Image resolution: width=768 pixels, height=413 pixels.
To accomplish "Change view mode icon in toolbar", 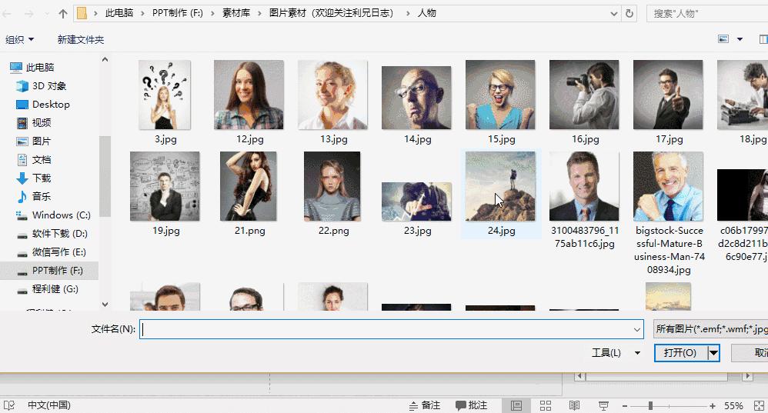I will coord(723,39).
